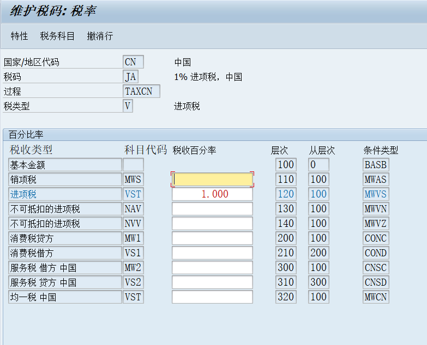Focus the 销项税 tax percentage input
Viewport: 427px width, 345px height.
pos(213,179)
